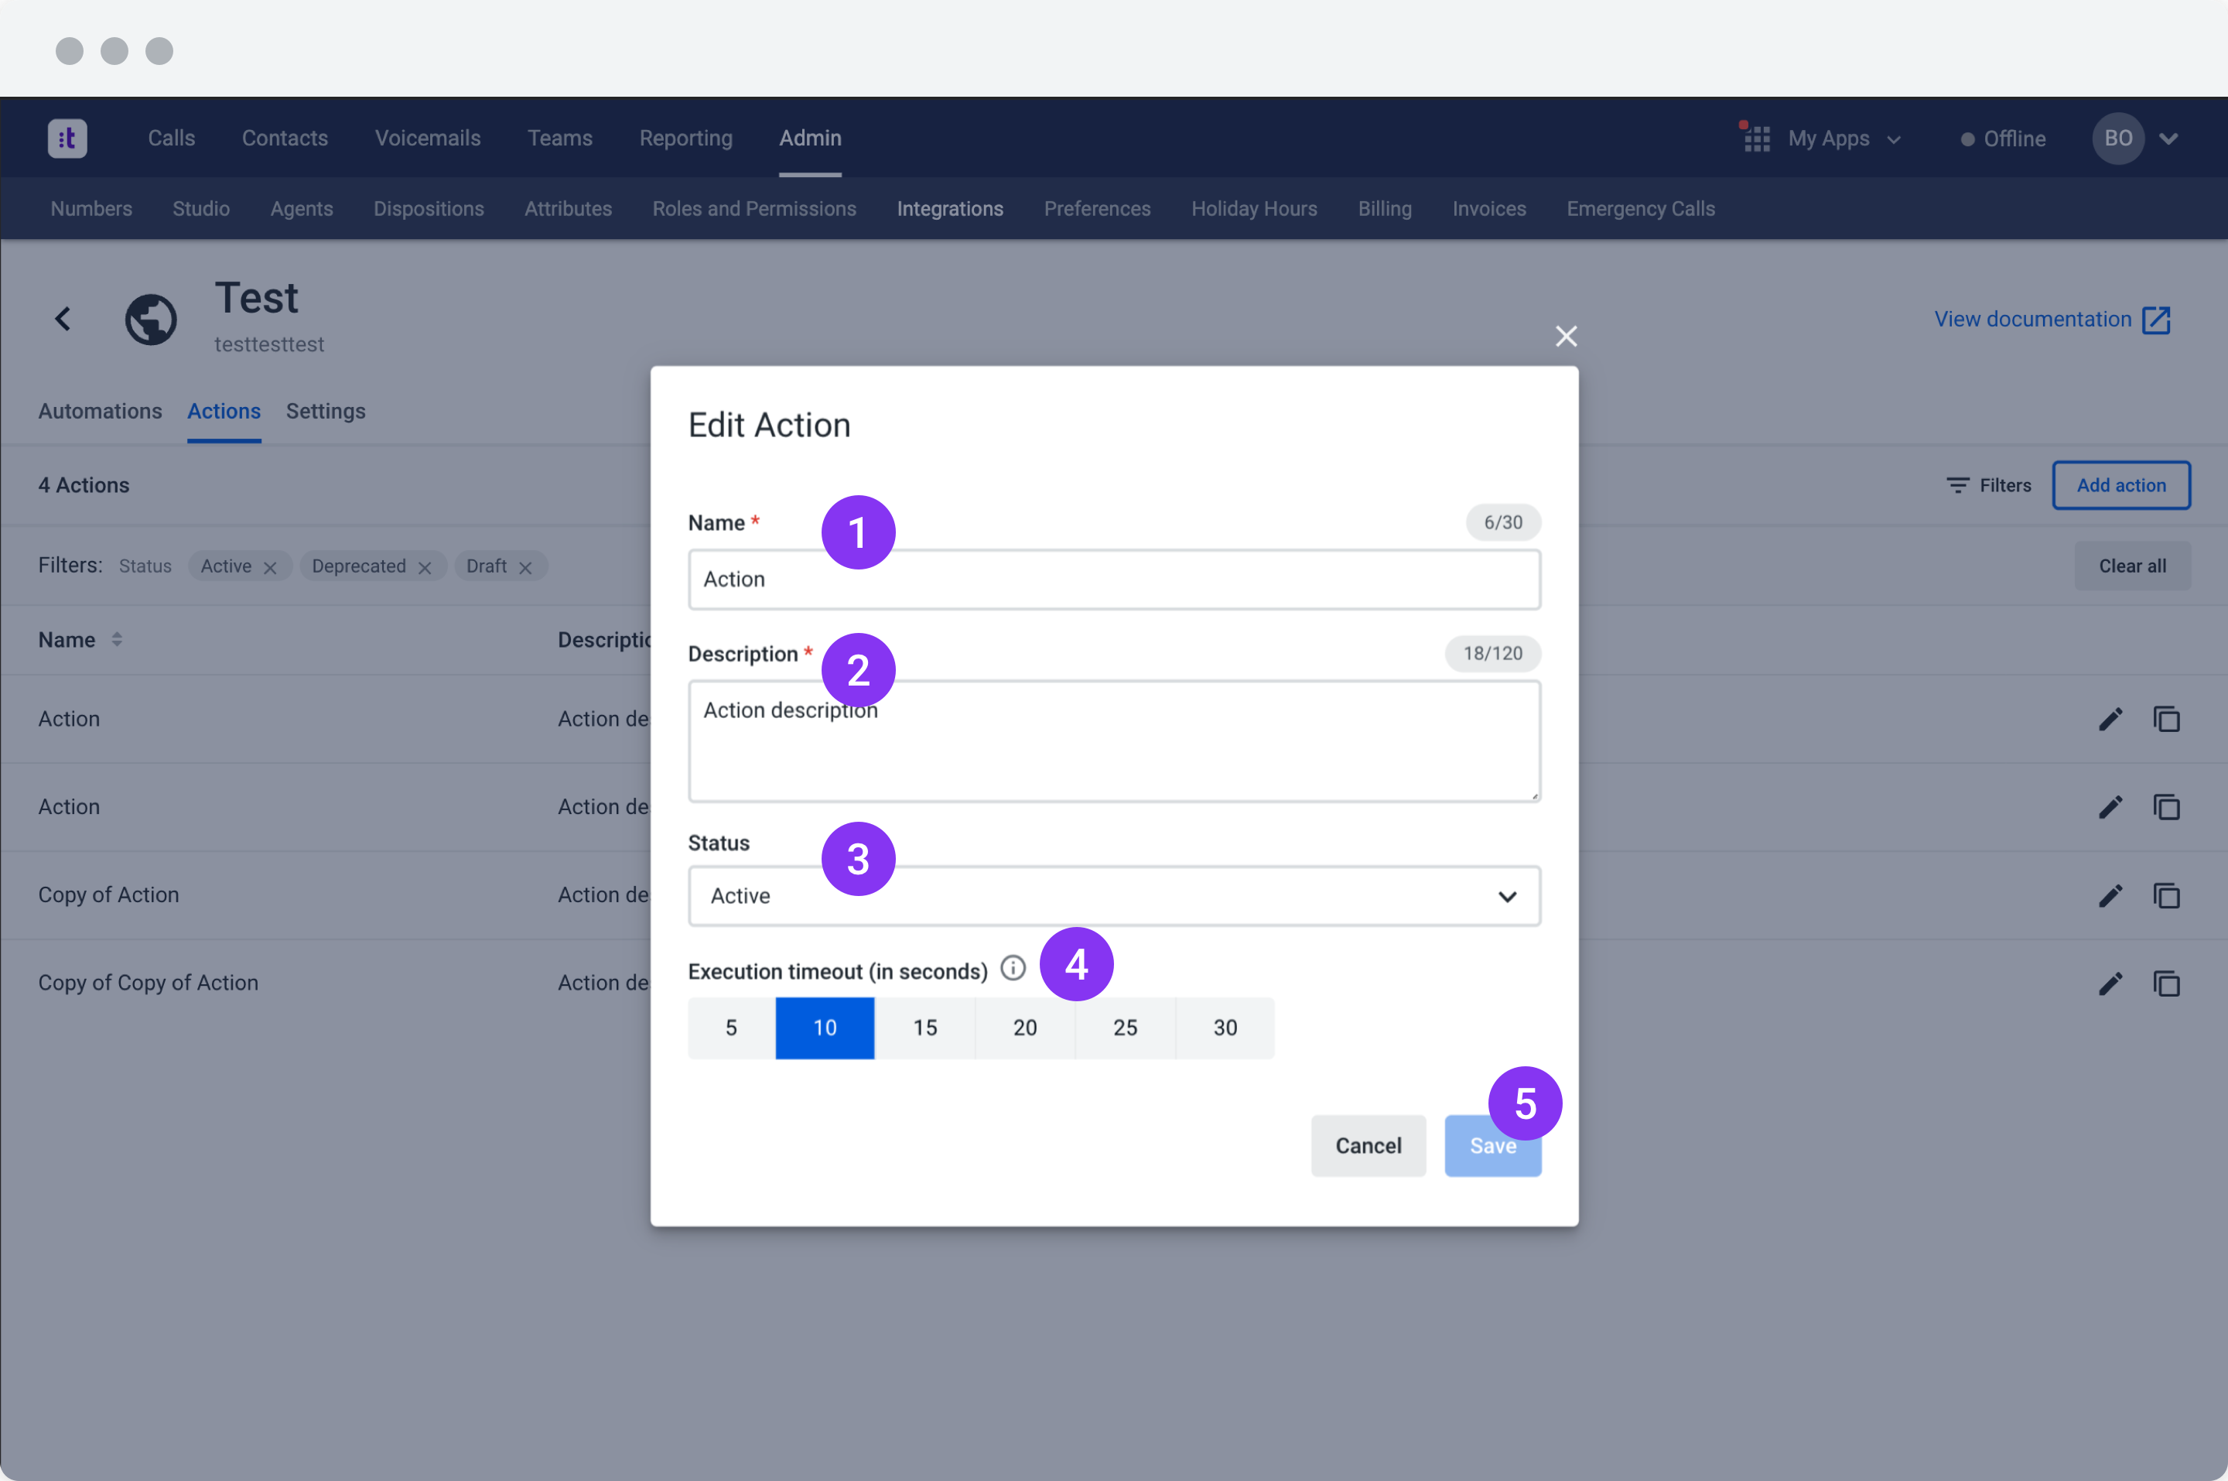Switch to the Automations tab
This screenshot has height=1481, width=2228.
[x=100, y=411]
